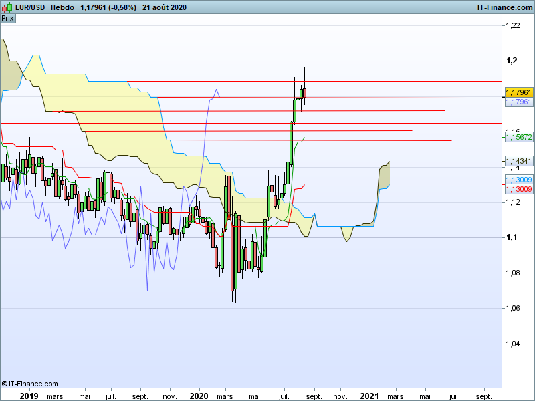Click the 1,2 price axis label
The width and height of the screenshot is (535, 401).
click(x=512, y=61)
